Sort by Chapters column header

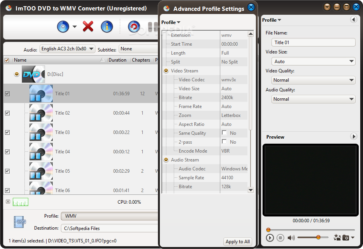click(x=141, y=60)
